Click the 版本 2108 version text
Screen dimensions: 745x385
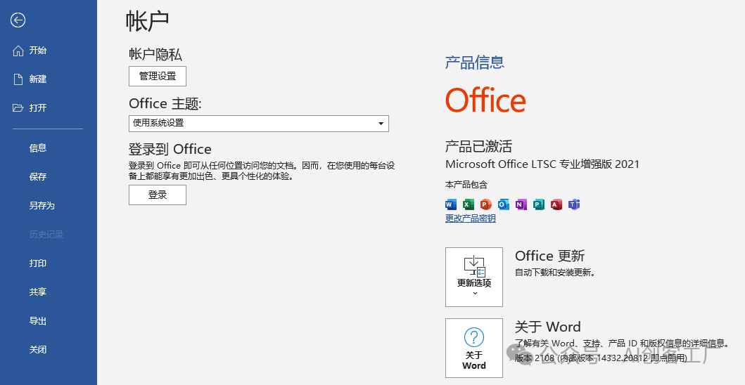(601, 358)
